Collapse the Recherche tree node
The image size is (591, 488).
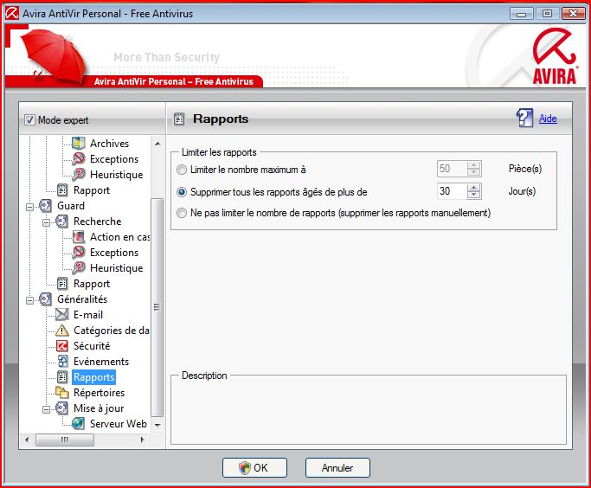pos(46,222)
